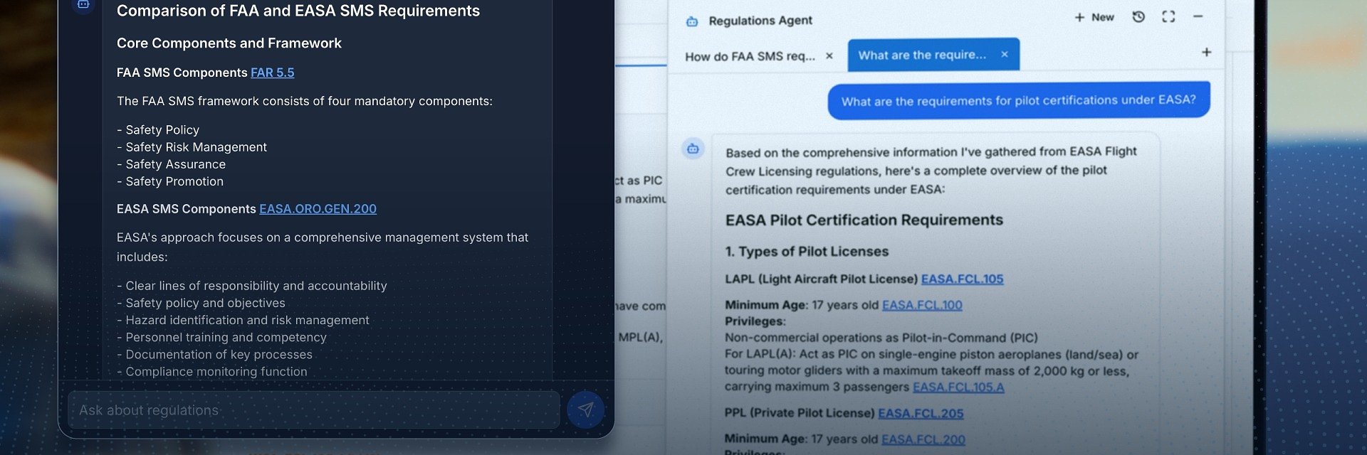1367x455 pixels.
Task: Click 'Comparison of FAA and EASA SMS Requirements' title
Action: (x=298, y=11)
